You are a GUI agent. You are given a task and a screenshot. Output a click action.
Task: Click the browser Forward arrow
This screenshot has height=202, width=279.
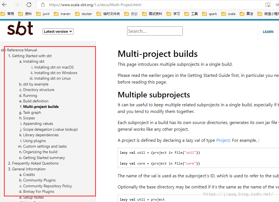[x=16, y=5]
